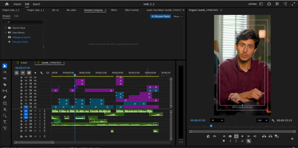The image size is (298, 148).
Task: Click the Manage products link
Action: [21, 37]
